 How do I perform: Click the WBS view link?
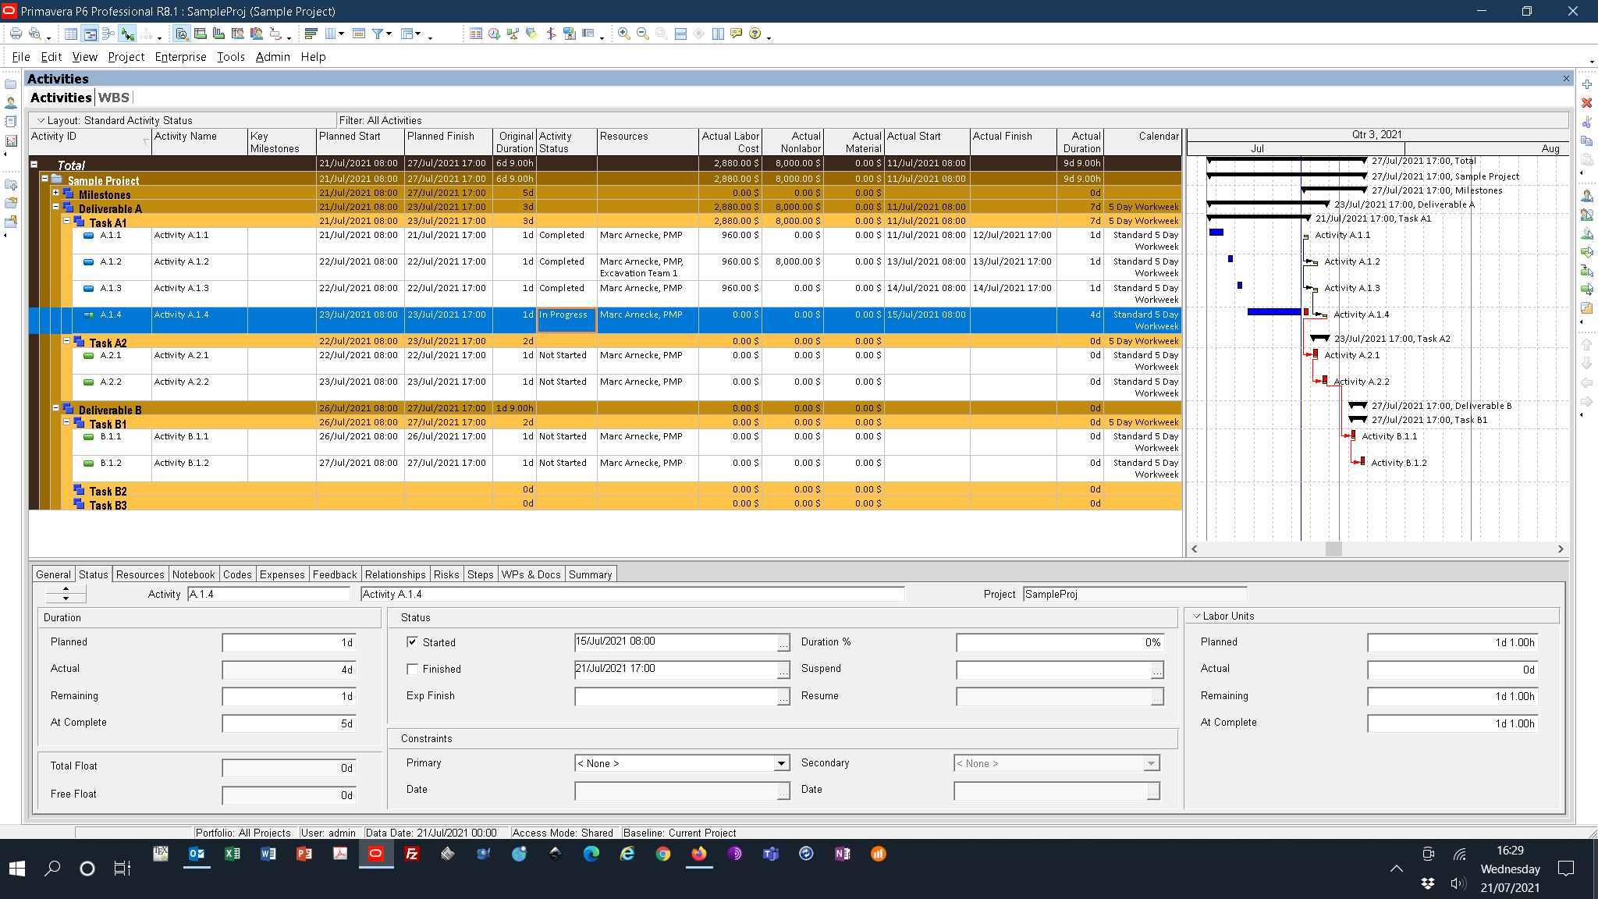(113, 98)
